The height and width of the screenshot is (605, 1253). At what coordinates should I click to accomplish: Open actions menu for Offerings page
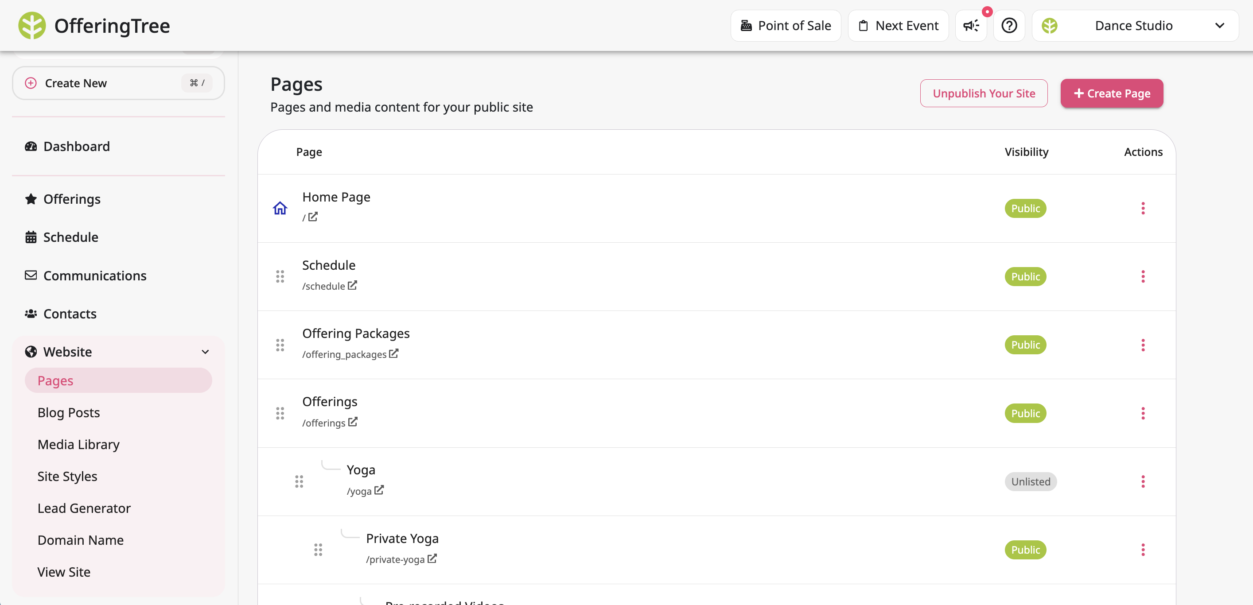click(x=1143, y=413)
